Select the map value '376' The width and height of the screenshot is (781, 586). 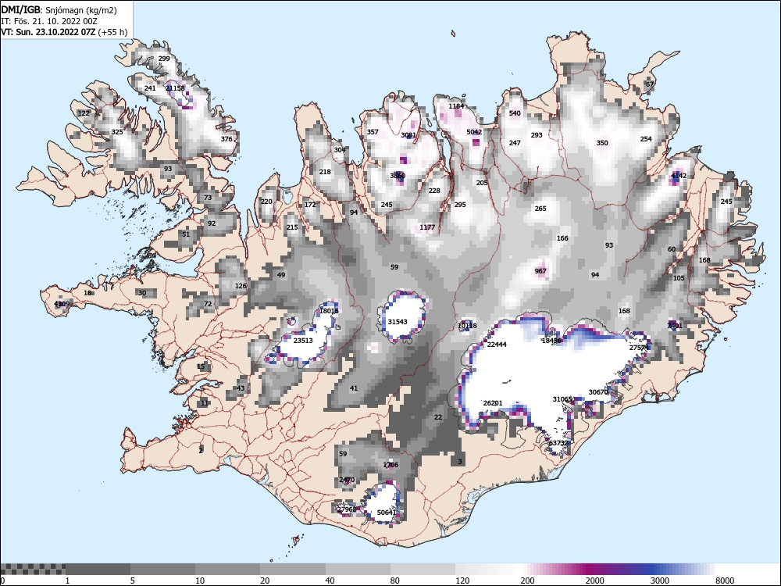[226, 139]
